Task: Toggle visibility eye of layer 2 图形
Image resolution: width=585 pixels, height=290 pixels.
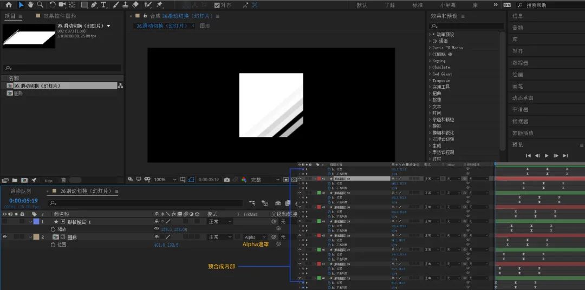Action: pyautogui.click(x=5, y=236)
